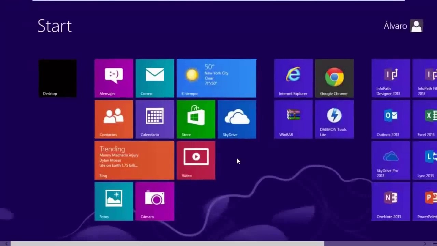Open the El tiempo weather tile
The image size is (437, 246).
pos(216,78)
